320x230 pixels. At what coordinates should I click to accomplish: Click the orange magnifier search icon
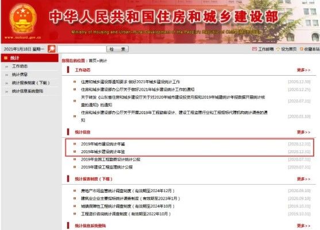(x=52, y=49)
